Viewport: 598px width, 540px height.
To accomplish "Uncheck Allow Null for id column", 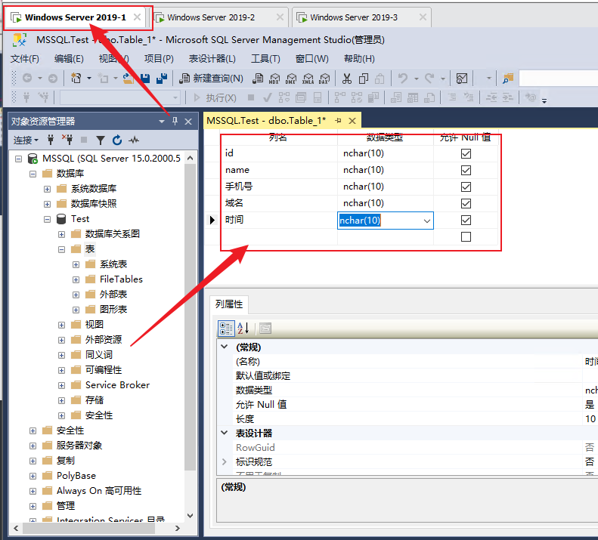I will [466, 153].
